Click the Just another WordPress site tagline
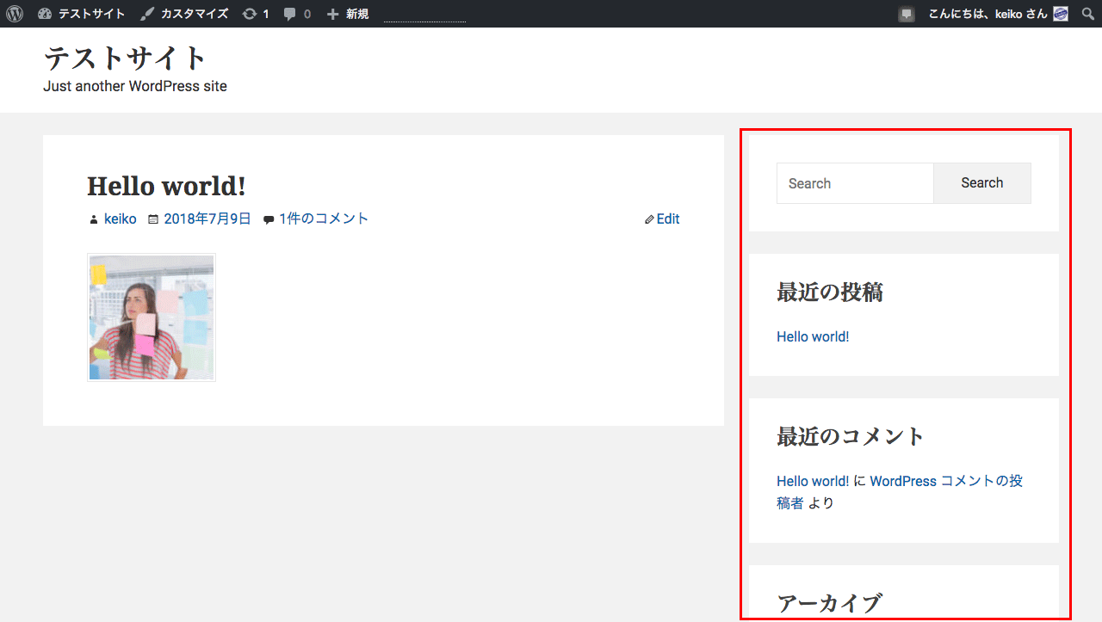1102x622 pixels. [x=135, y=86]
